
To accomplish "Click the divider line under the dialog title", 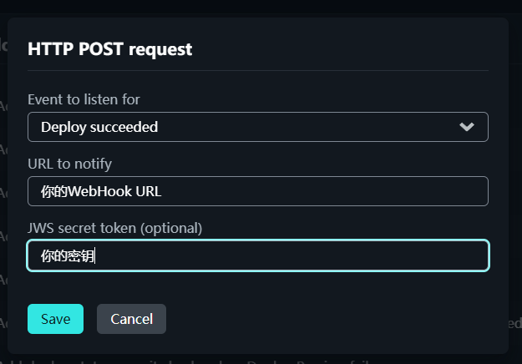I will 257,71.
